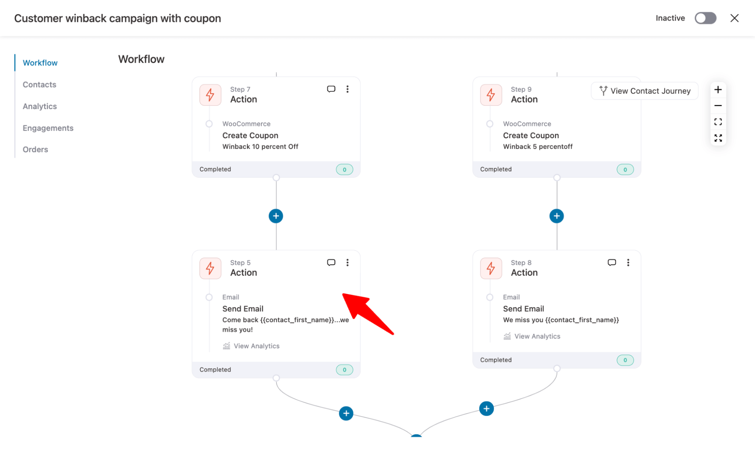Open the three-dot menu on Step 5
755x472 pixels.
[347, 263]
